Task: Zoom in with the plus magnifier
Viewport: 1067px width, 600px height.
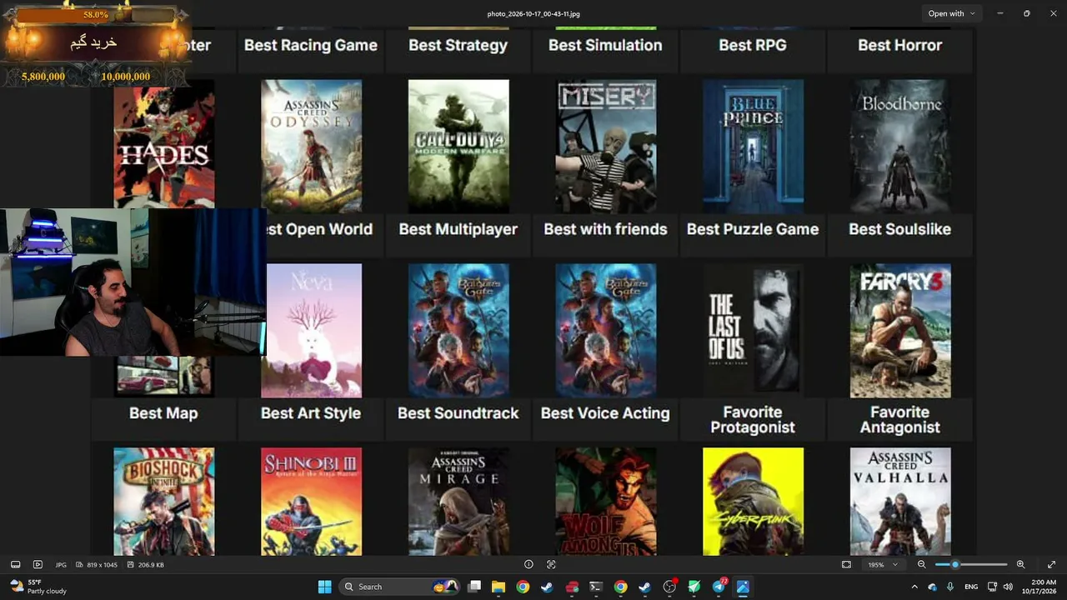Action: (x=1020, y=565)
